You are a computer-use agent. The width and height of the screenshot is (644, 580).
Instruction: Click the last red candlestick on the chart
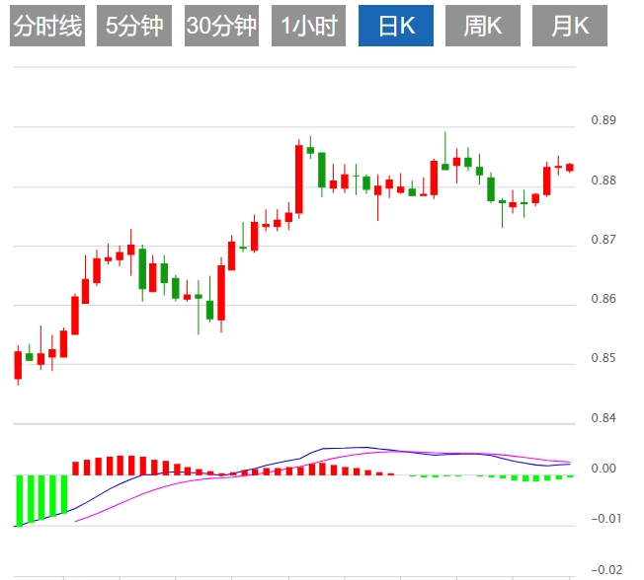(x=570, y=168)
